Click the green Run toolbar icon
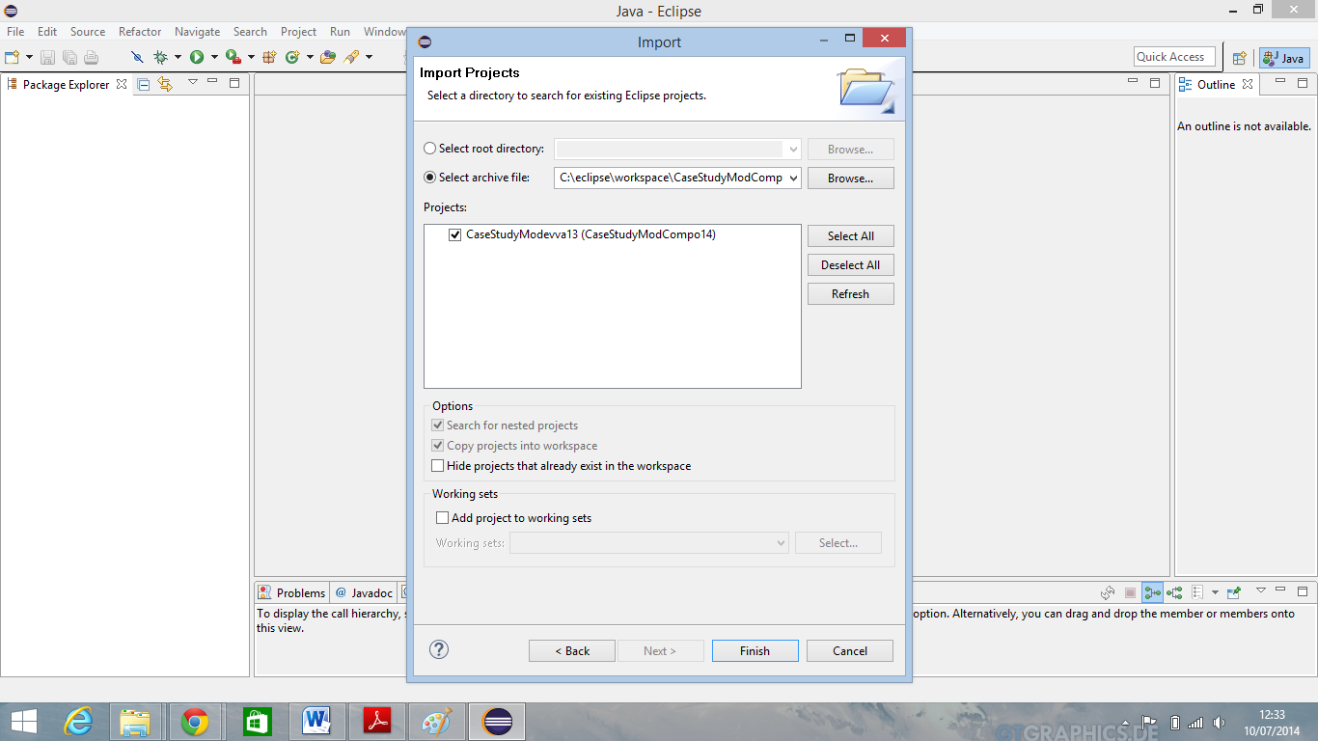 pyautogui.click(x=197, y=58)
